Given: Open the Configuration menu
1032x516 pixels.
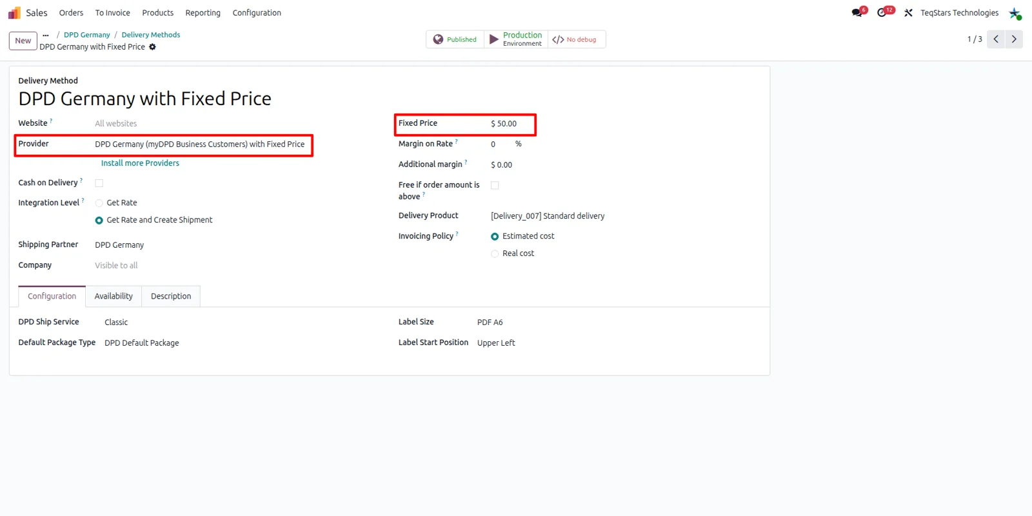Looking at the screenshot, I should pyautogui.click(x=257, y=13).
